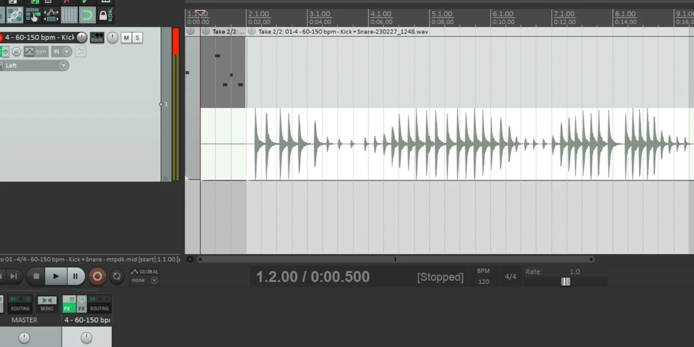Click the take knob of the Kick+Snare wav item

click(251, 31)
